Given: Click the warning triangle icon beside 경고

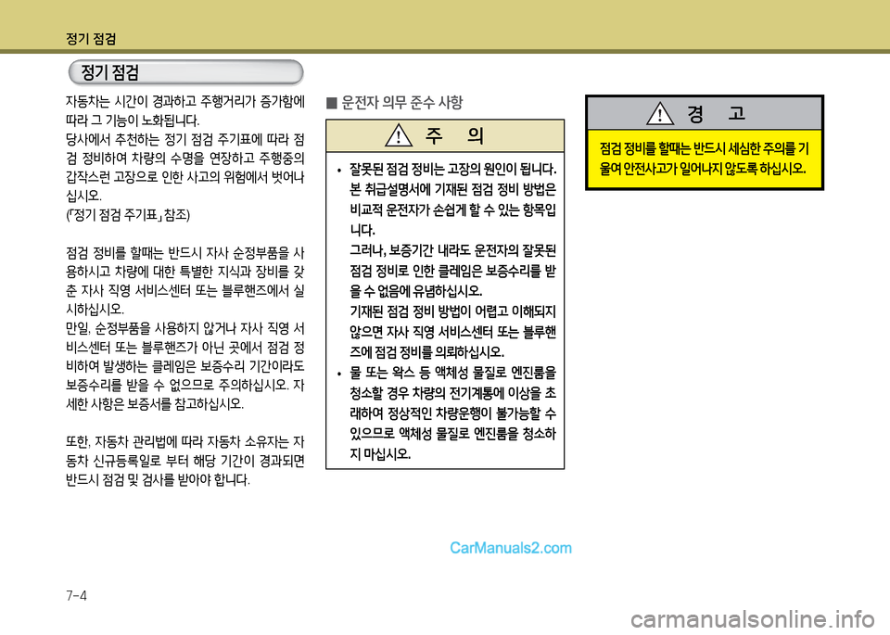Looking at the screenshot, I should 660,113.
